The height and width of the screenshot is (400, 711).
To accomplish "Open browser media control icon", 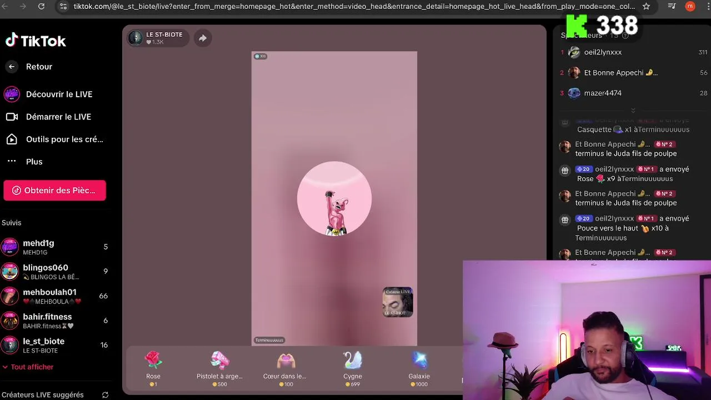I will [672, 7].
